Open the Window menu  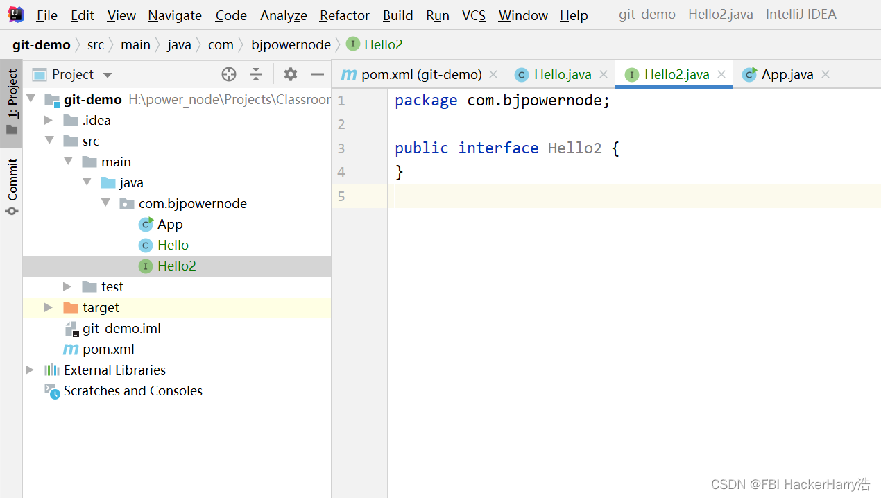[x=523, y=15]
